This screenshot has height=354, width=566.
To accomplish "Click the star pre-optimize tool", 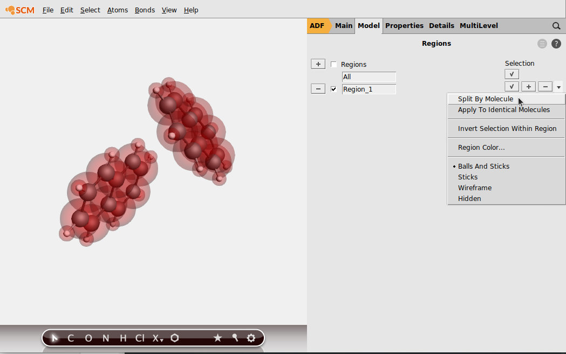I will pos(217,338).
